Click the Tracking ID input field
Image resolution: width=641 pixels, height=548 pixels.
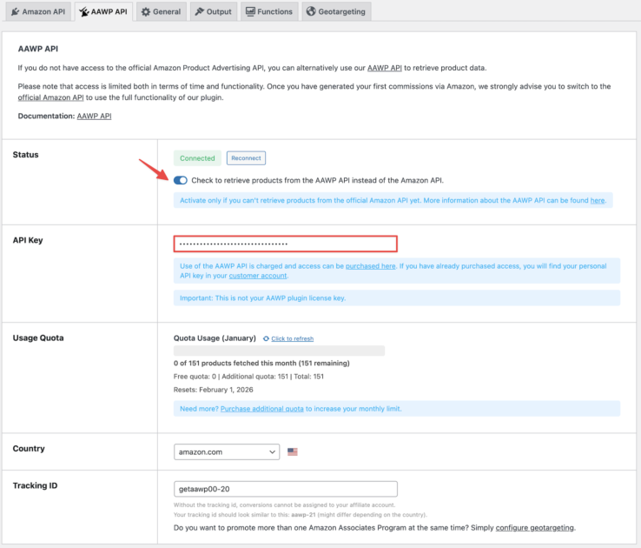[286, 489]
